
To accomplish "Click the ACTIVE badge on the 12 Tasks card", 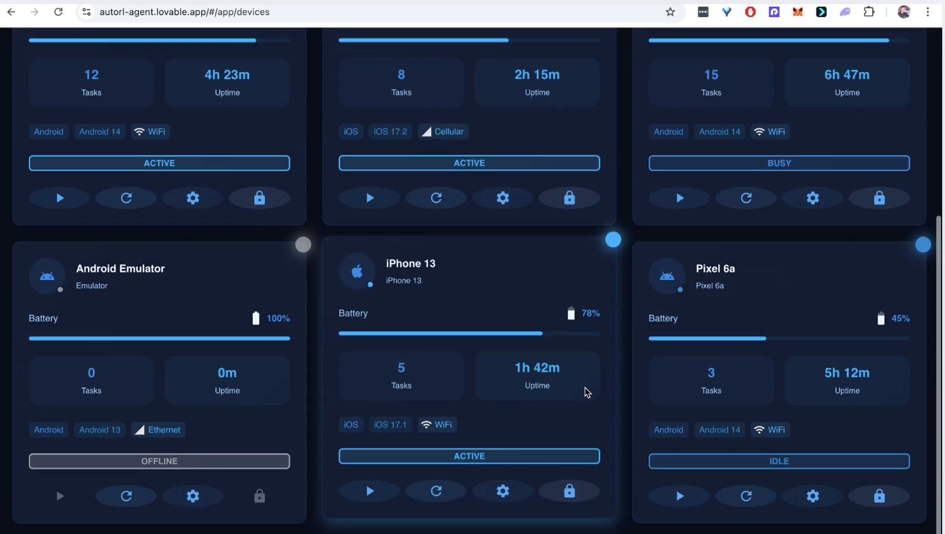I will [x=159, y=163].
